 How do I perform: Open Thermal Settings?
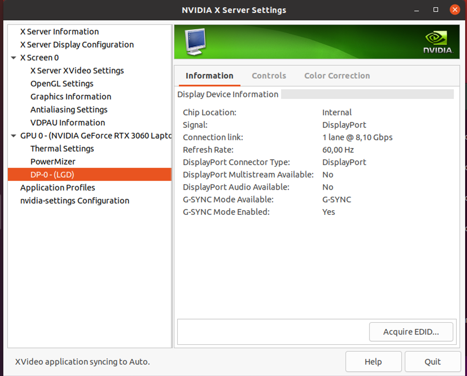(x=62, y=149)
